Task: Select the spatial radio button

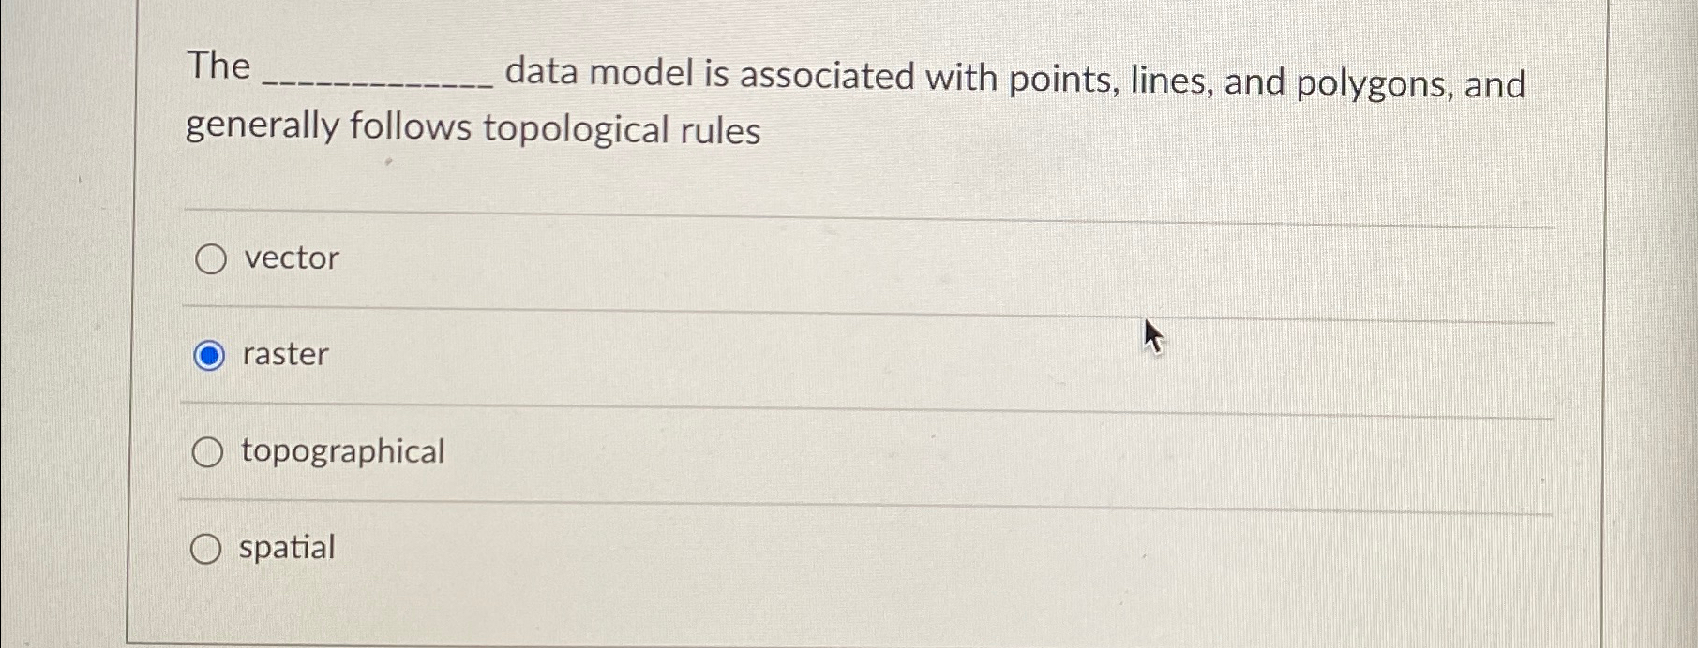Action: point(207,548)
